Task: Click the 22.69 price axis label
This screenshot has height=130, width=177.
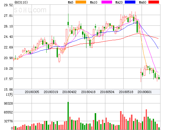Action: (8, 47)
